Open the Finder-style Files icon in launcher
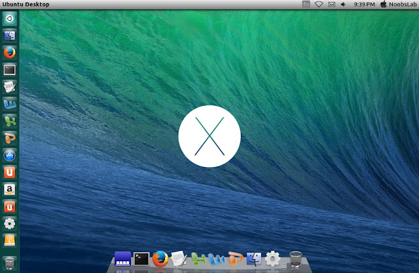Image resolution: width=419 pixels, height=273 pixels. (10, 36)
